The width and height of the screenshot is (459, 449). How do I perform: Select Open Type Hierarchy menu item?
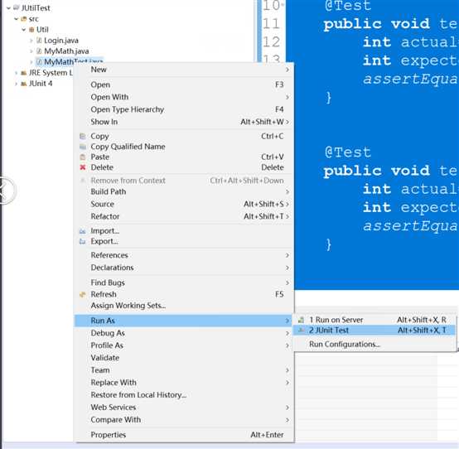coord(184,109)
